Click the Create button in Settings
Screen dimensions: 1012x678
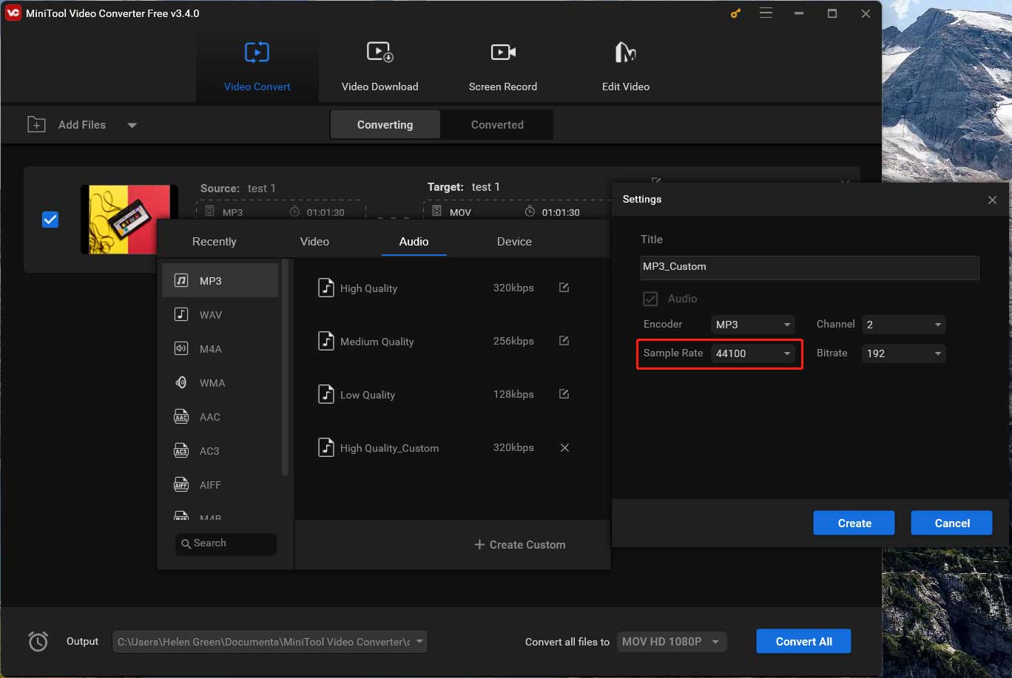[854, 523]
